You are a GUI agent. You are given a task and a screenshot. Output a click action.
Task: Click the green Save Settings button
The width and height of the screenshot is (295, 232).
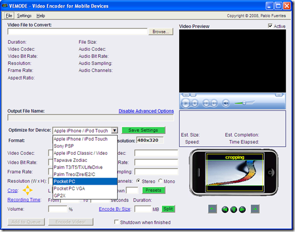[143, 130]
